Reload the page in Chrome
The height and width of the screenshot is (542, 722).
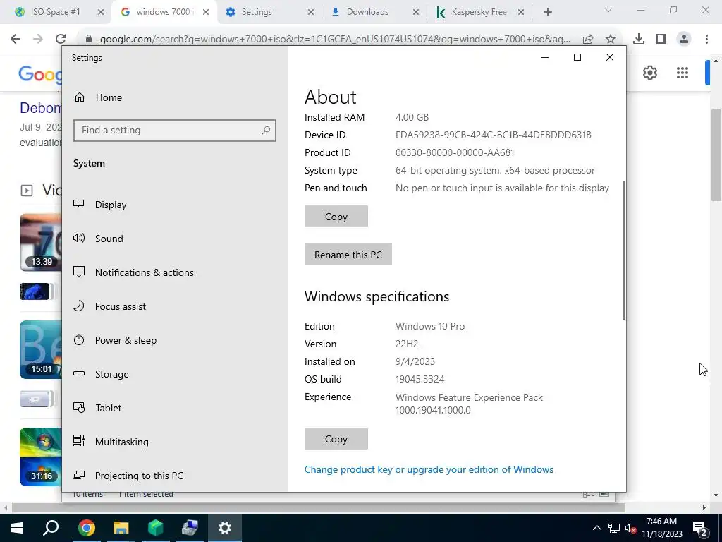61,39
